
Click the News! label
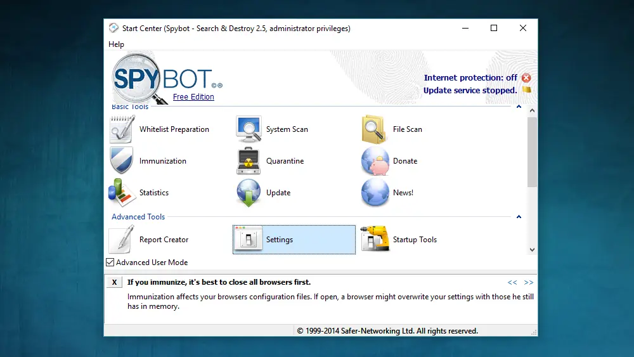tap(403, 192)
